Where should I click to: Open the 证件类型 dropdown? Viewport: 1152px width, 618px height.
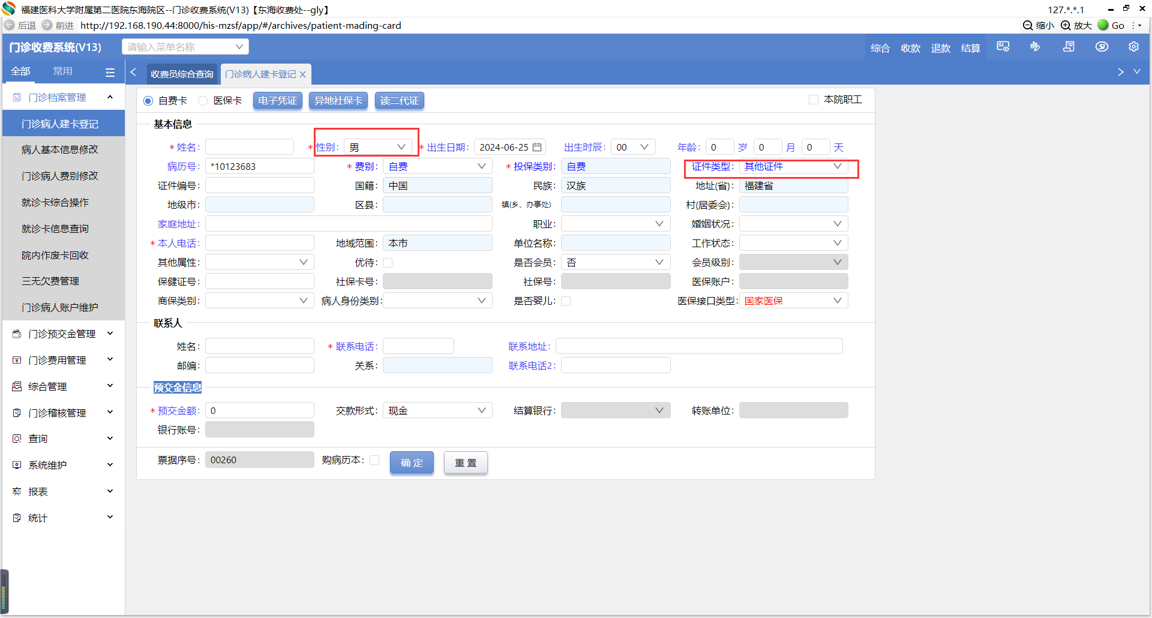[x=793, y=166]
